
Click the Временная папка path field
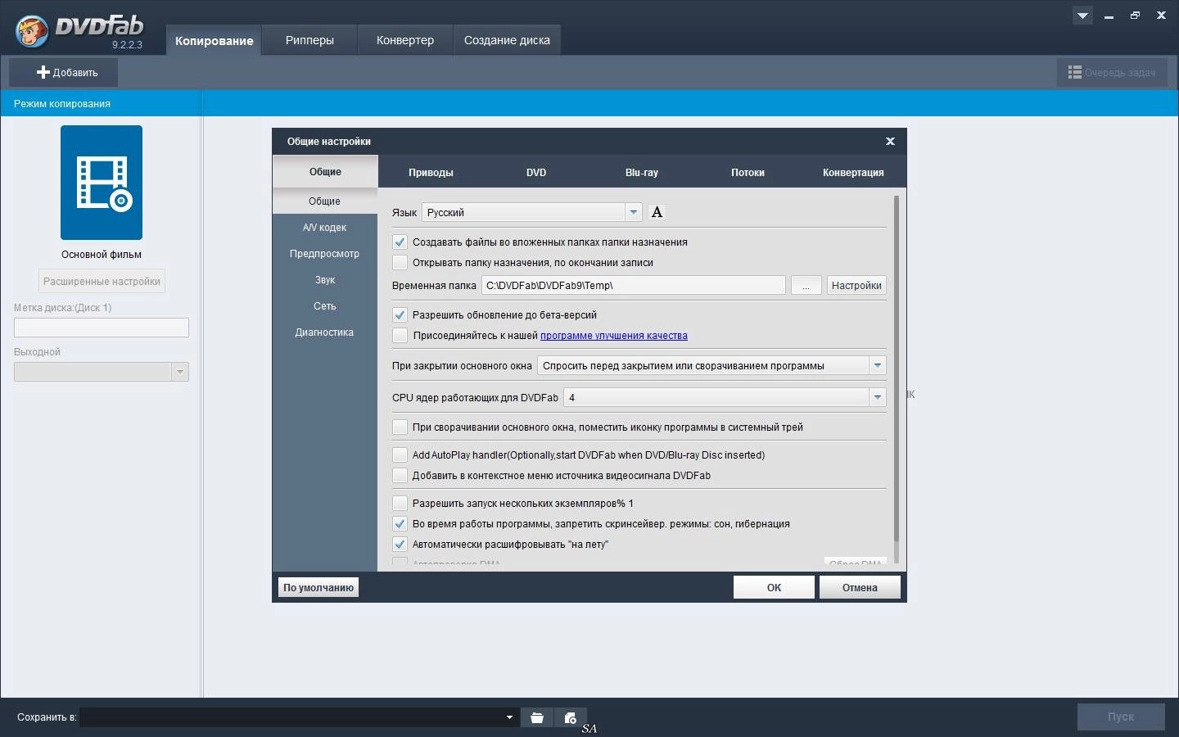tap(634, 285)
